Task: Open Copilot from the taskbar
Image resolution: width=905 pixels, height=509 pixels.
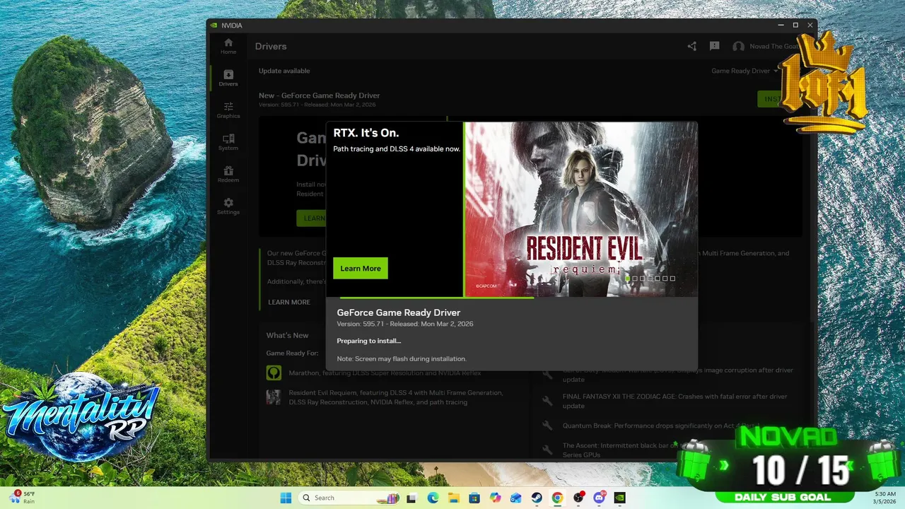Action: [x=495, y=498]
